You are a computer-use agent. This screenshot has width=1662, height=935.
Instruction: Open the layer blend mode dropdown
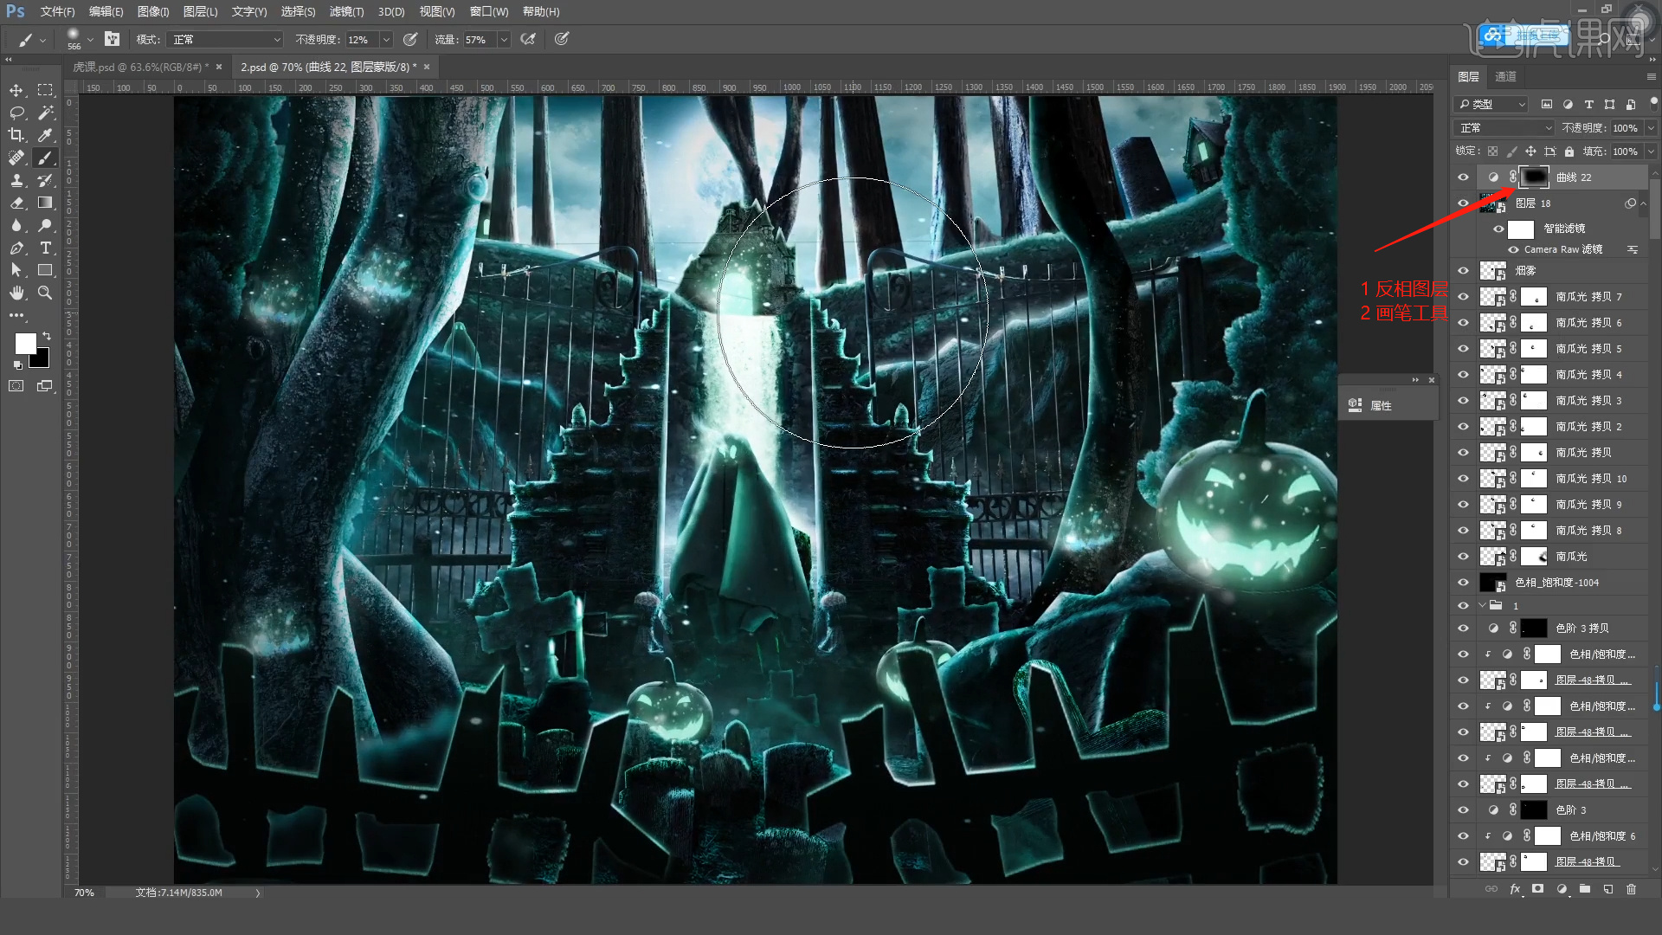coord(1504,128)
